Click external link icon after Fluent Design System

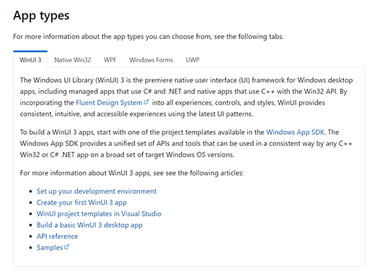pos(146,102)
